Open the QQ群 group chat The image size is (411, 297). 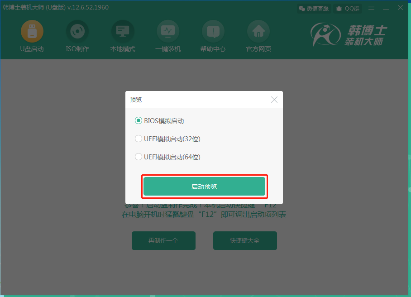pyautogui.click(x=347, y=8)
